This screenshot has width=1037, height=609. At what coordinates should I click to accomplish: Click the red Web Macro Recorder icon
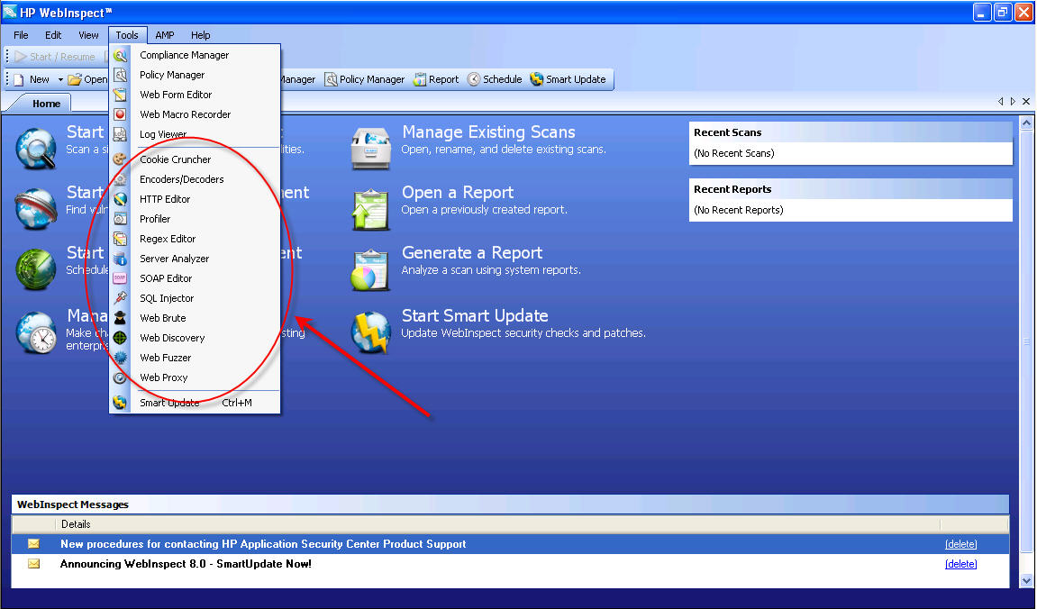pyautogui.click(x=120, y=114)
